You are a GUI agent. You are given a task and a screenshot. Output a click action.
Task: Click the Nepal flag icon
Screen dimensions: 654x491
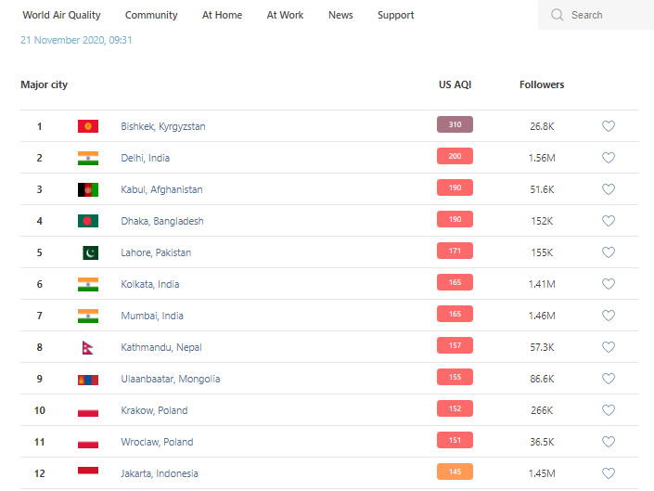coord(87,347)
